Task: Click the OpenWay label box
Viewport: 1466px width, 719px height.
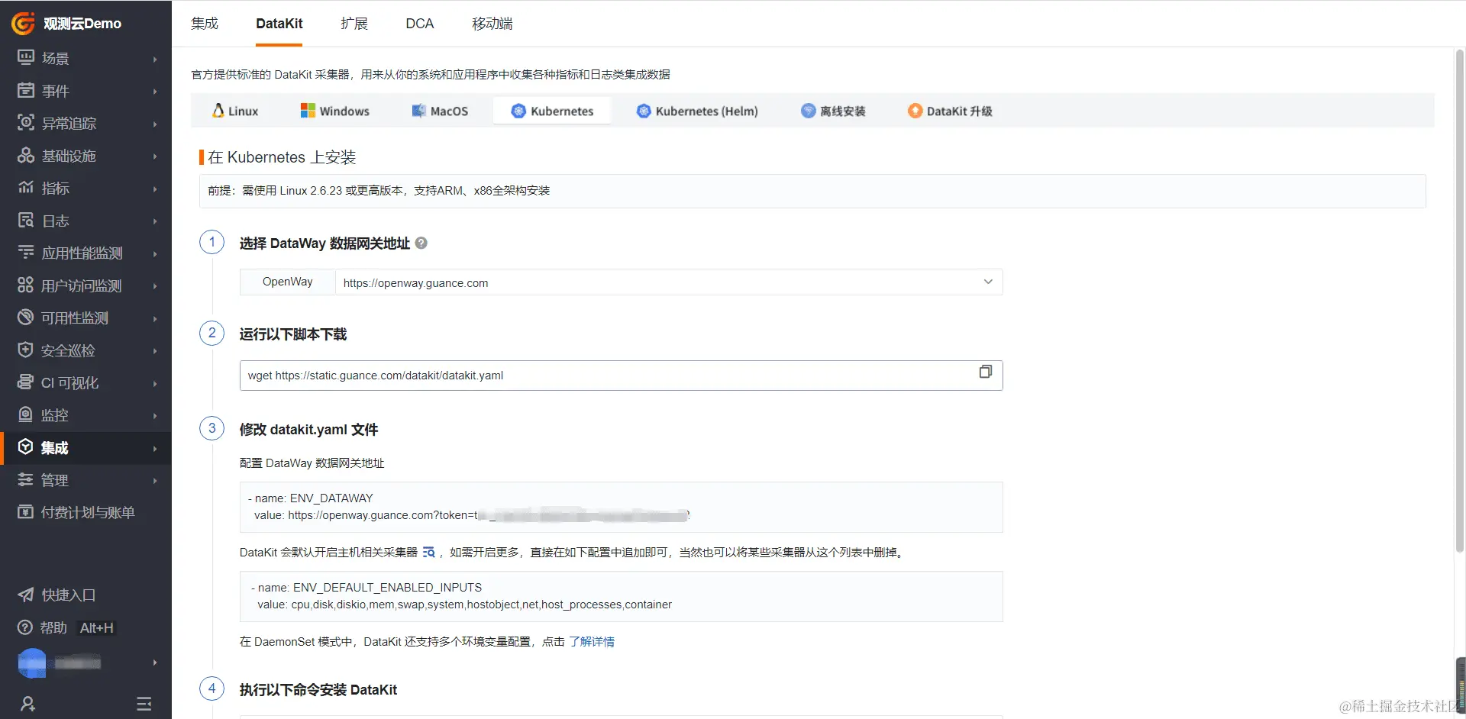Action: pos(287,282)
